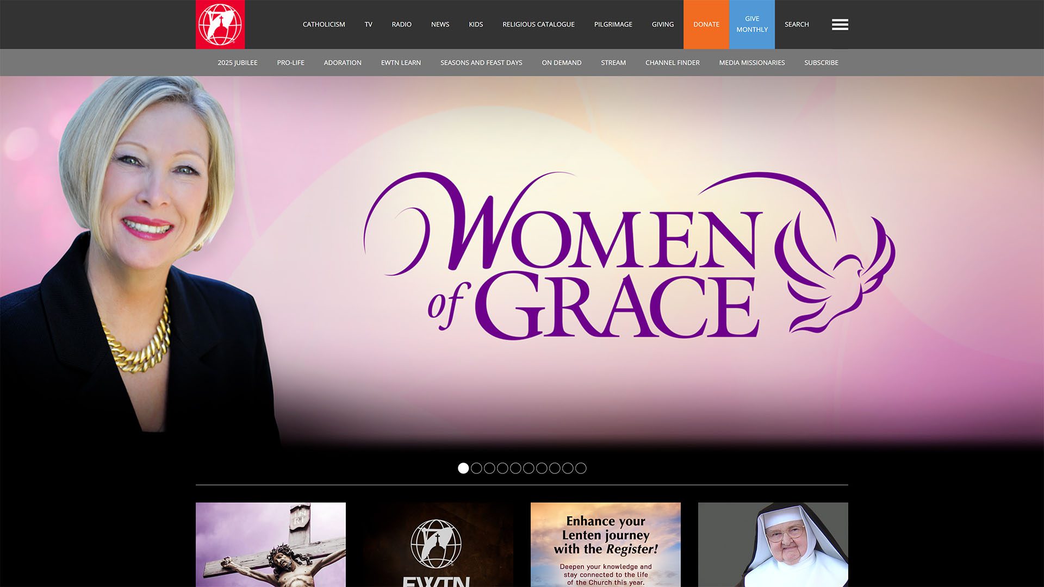Viewport: 1044px width, 587px height.
Task: Expand the Giving navigation item
Action: 662,24
